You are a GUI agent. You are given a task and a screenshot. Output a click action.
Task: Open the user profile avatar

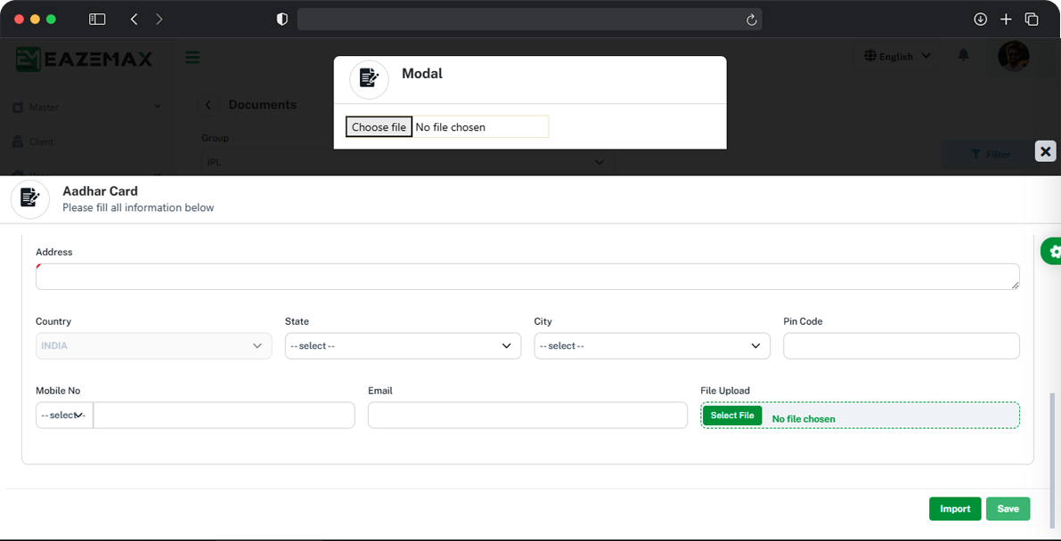pos(1013,56)
